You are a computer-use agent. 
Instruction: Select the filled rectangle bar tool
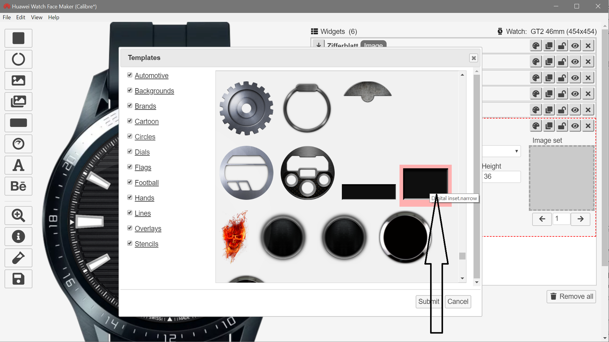tap(18, 123)
